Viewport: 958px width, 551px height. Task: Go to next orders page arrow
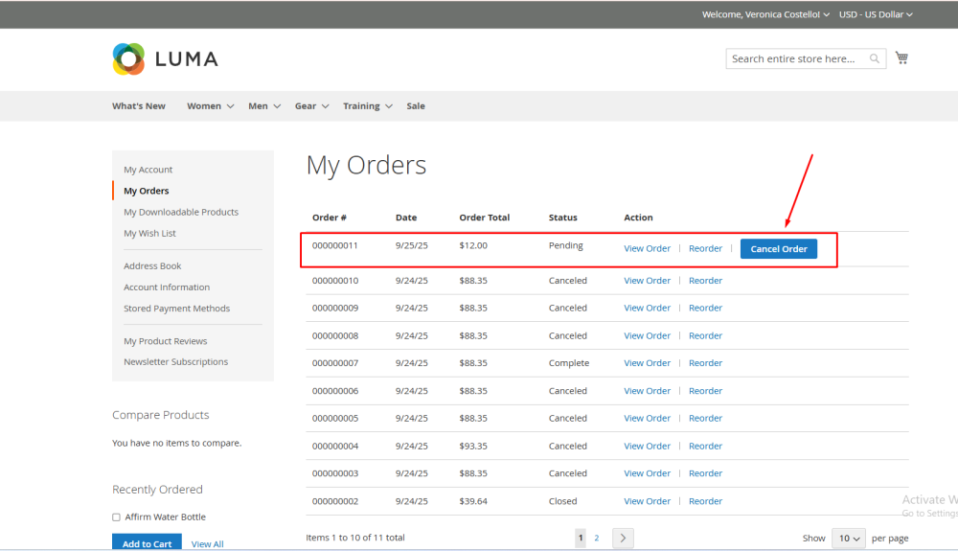pos(623,539)
